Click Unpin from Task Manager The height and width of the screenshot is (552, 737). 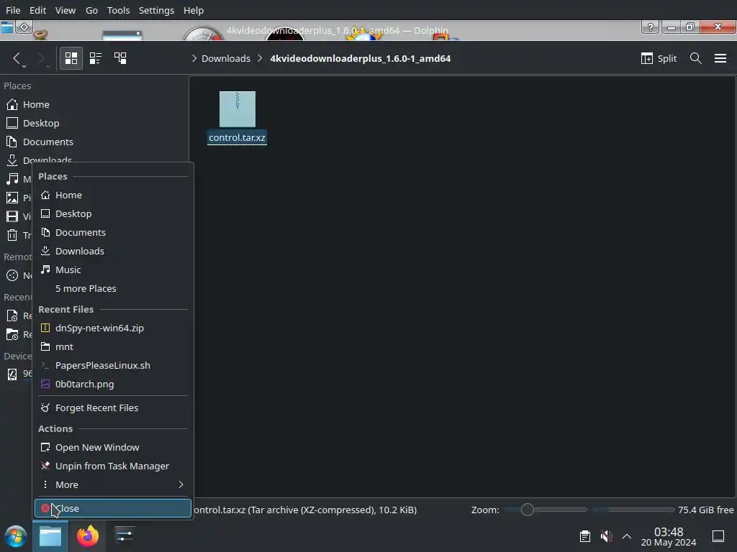113,466
